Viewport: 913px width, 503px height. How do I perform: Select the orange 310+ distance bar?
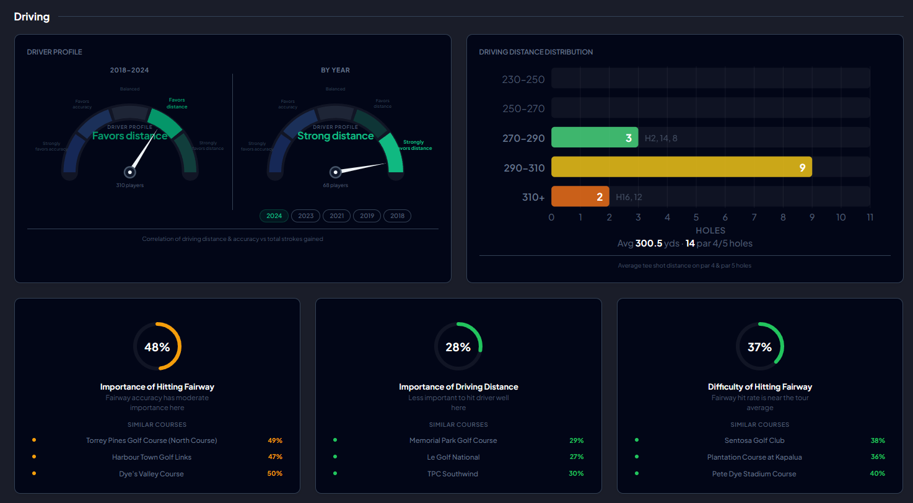pyautogui.click(x=580, y=197)
